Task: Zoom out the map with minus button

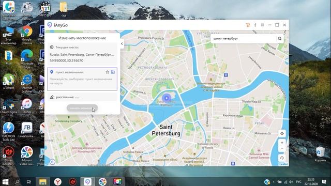Action: click(x=282, y=148)
